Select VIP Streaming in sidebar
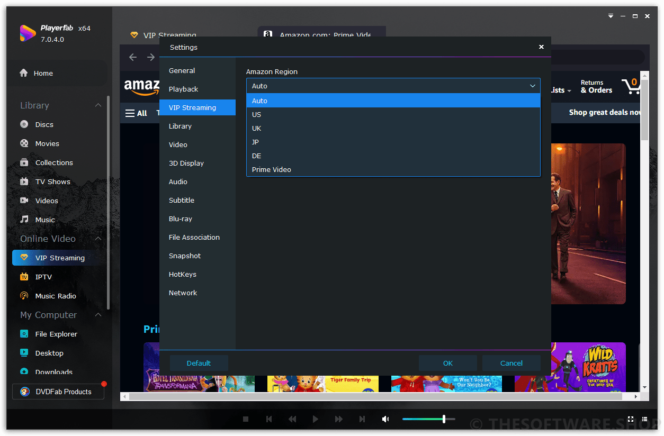The image size is (664, 436). click(x=58, y=258)
